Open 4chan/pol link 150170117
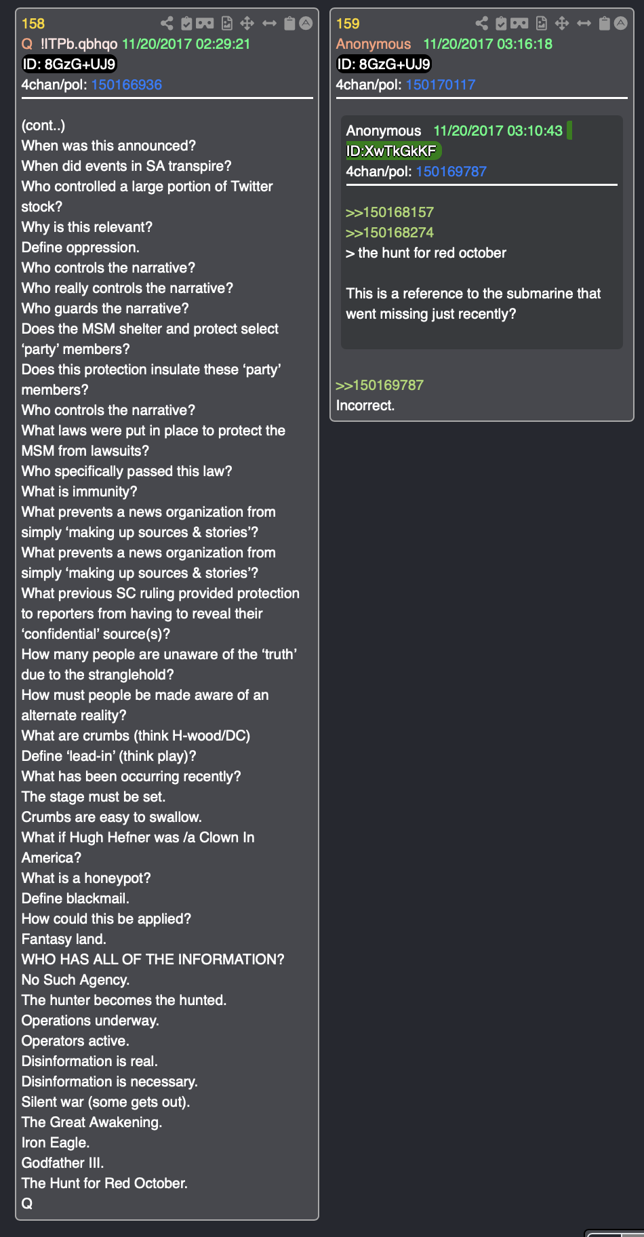The height and width of the screenshot is (1237, 644). point(441,85)
